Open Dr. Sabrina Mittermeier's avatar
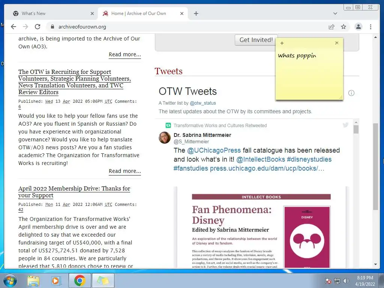The image size is (384, 288). point(165,138)
